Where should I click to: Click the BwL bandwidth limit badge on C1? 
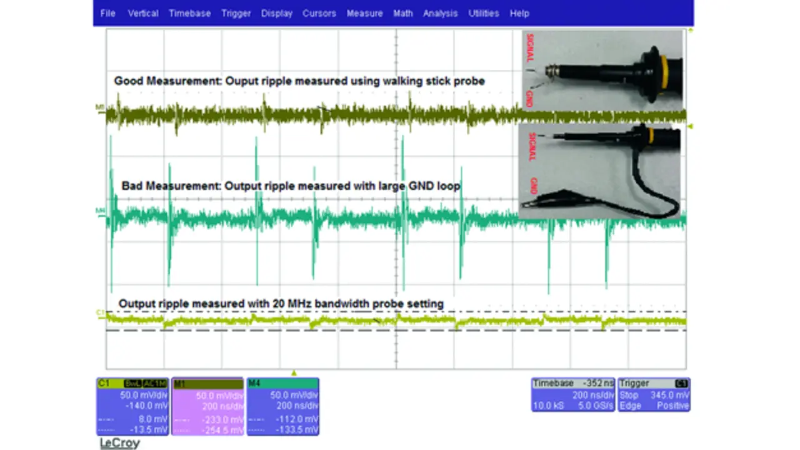[132, 383]
